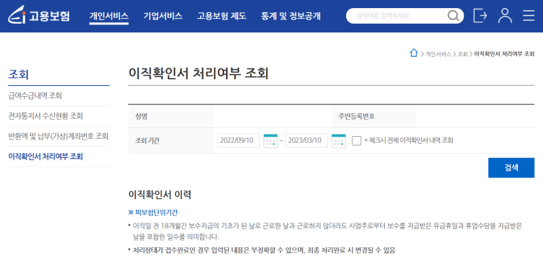Click the search magnifier icon
This screenshot has width=543, height=260.
pos(453,16)
